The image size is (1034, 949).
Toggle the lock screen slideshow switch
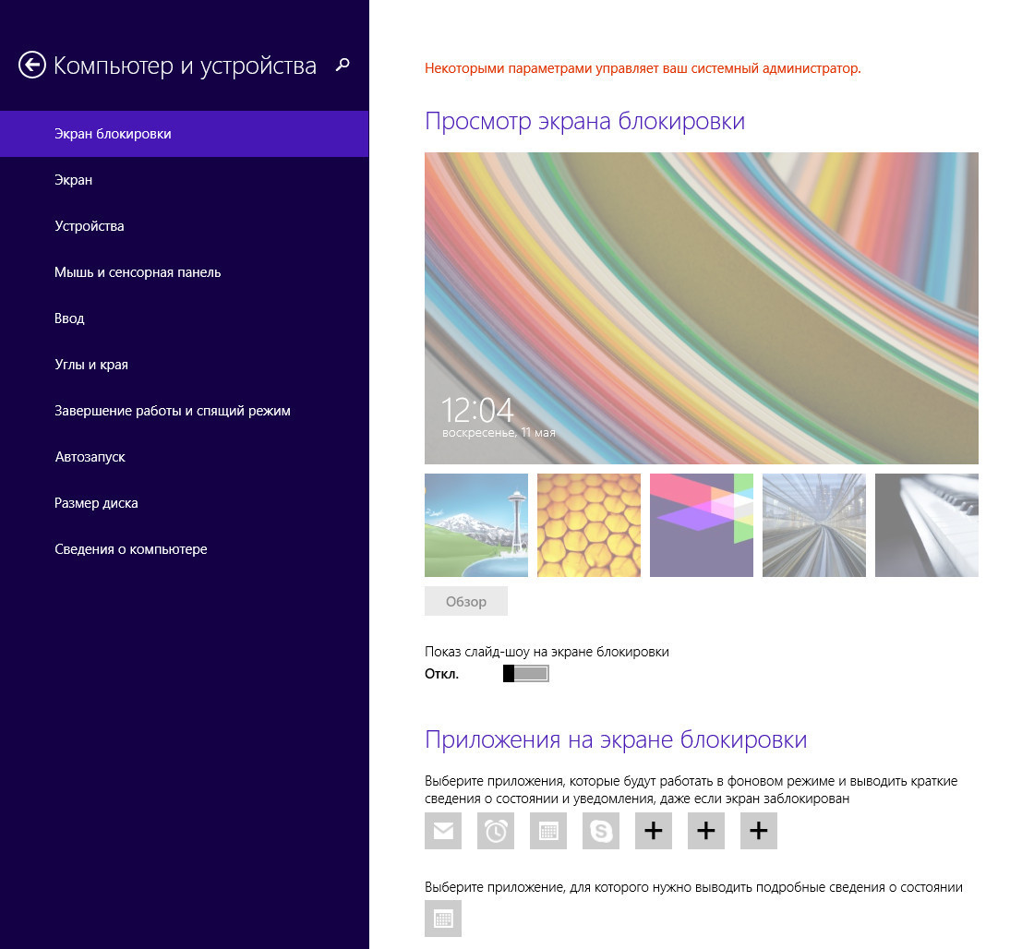pyautogui.click(x=526, y=674)
